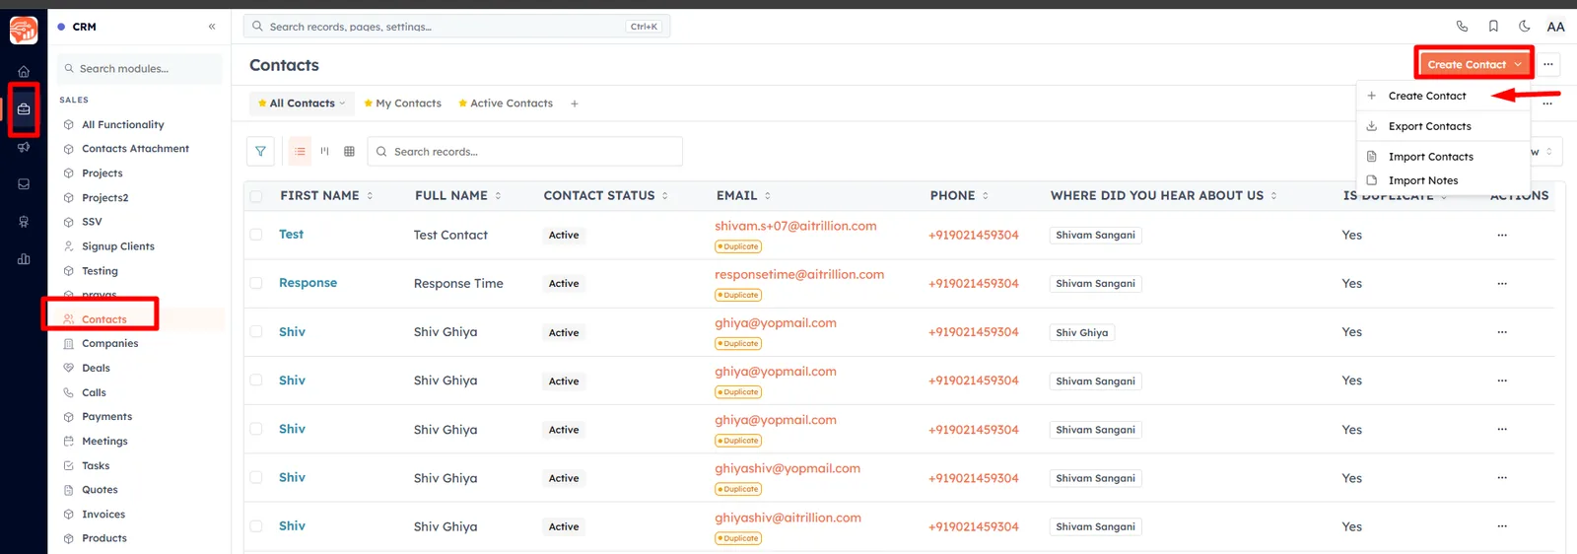Viewport: 1577px width, 554px height.
Task: Open actions menu for ghiyashiv@aitrillion.com row
Action: click(x=1502, y=526)
